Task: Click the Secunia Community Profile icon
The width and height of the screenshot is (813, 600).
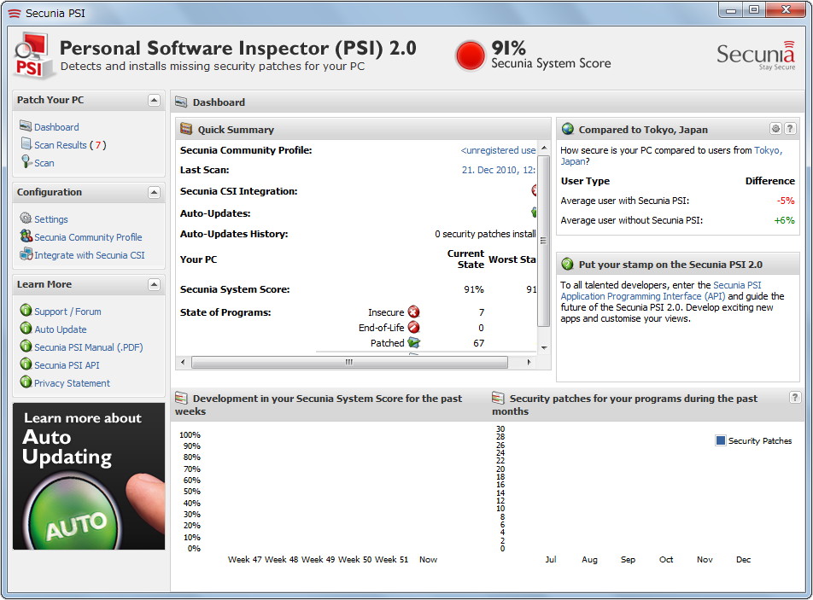Action: pos(25,236)
